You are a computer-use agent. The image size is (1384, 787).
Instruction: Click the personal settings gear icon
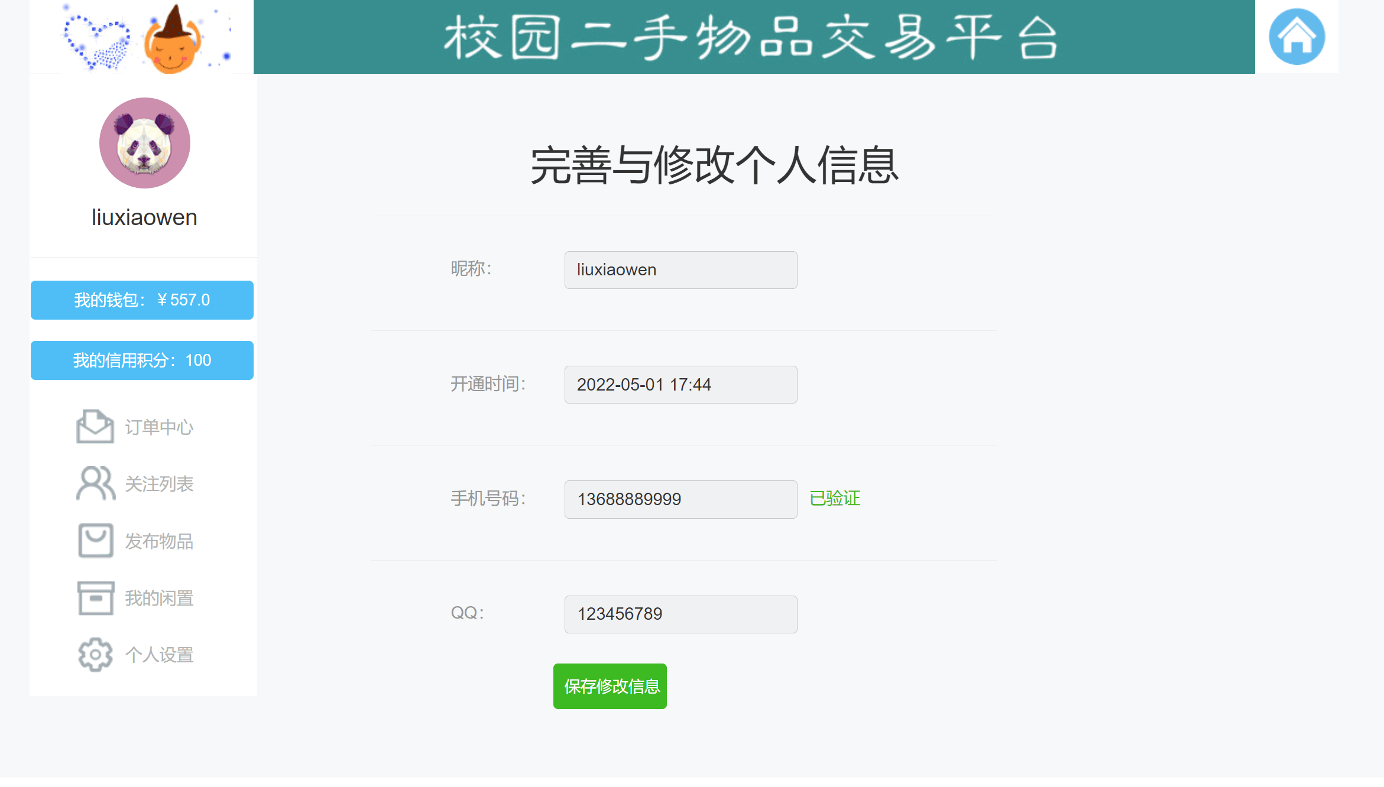pyautogui.click(x=95, y=655)
